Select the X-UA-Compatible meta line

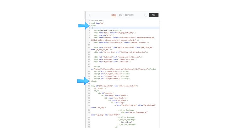[122, 43]
